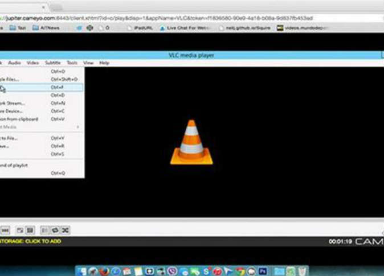This screenshot has width=384, height=276.
Task: Open the Subtitle menu
Action: point(52,63)
